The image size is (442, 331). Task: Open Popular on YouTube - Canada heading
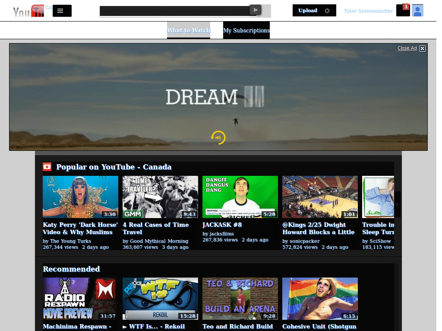click(114, 167)
